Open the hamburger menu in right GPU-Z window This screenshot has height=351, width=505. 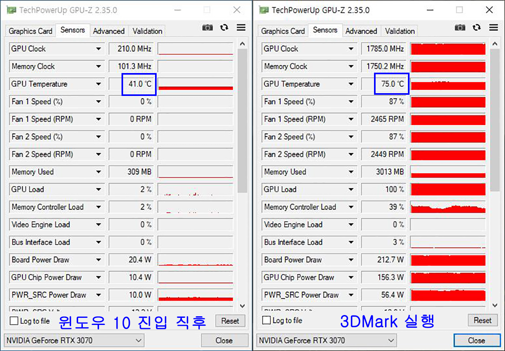[x=494, y=28]
